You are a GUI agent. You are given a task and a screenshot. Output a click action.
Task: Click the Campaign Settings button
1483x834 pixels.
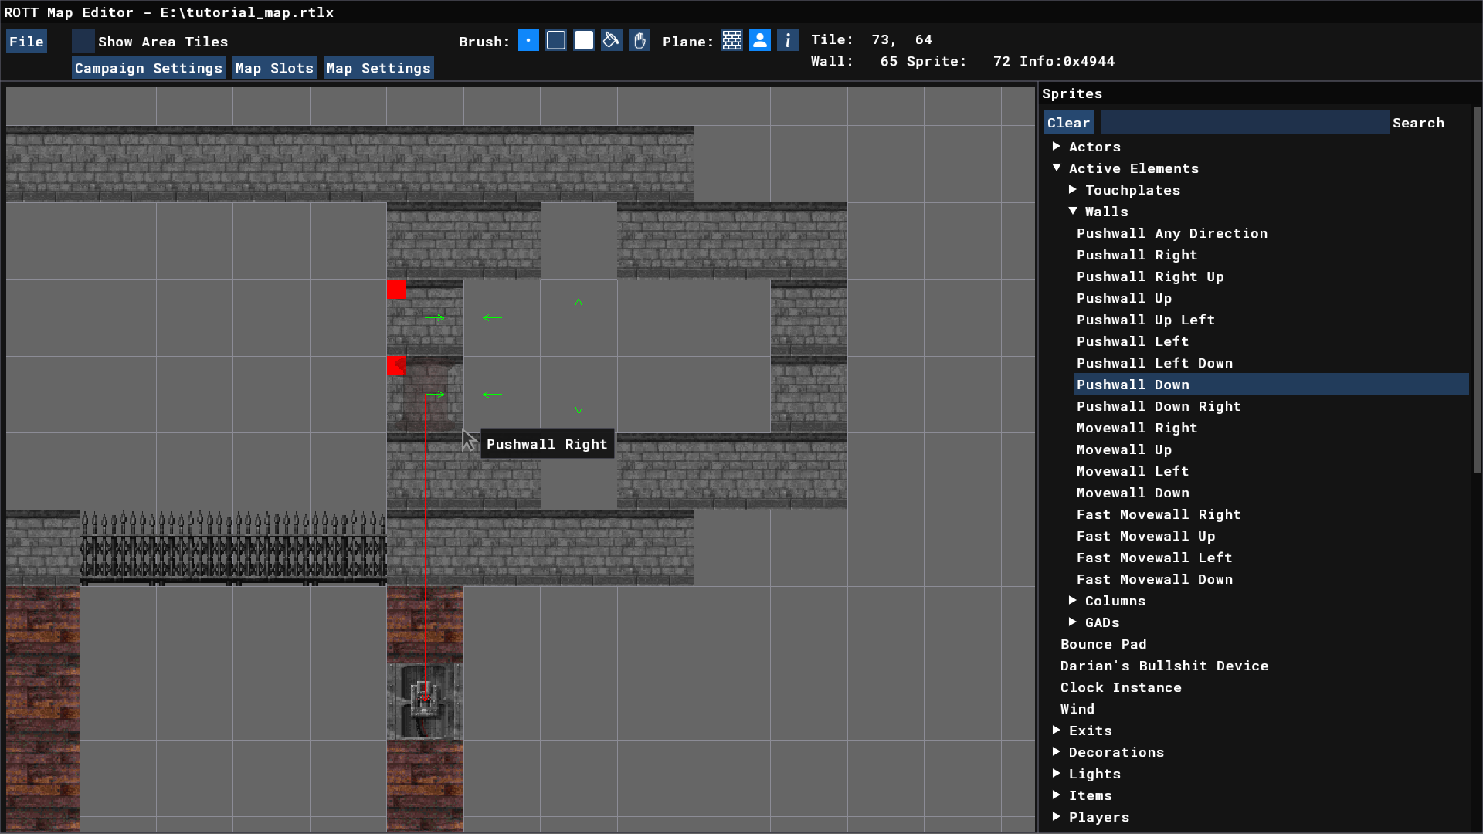pyautogui.click(x=148, y=68)
